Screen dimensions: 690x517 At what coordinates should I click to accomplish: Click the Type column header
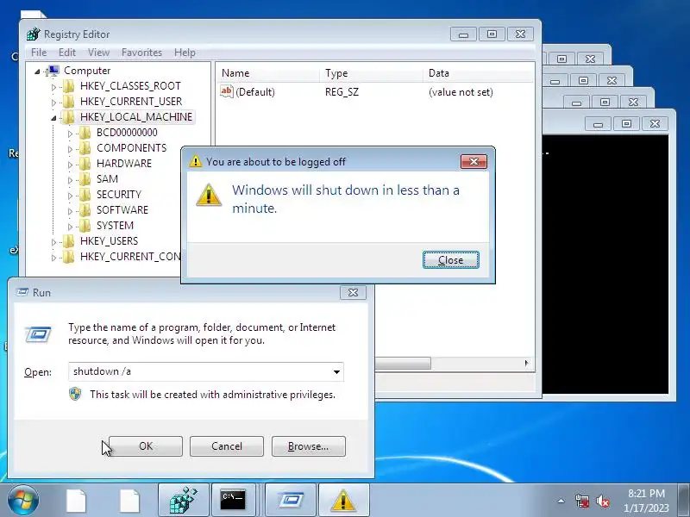pos(372,73)
